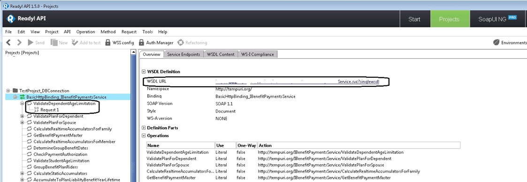Go back with the left arrow icon
Viewport: 527px width, 182px height.
click(x=9, y=43)
